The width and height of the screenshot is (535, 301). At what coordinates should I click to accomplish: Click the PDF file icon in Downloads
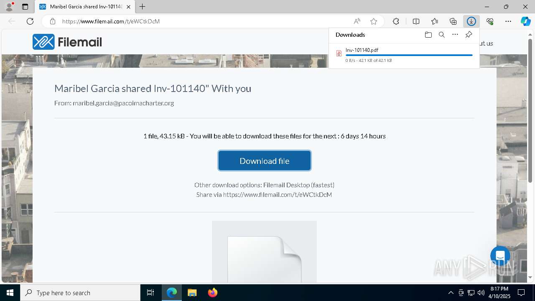click(x=339, y=53)
